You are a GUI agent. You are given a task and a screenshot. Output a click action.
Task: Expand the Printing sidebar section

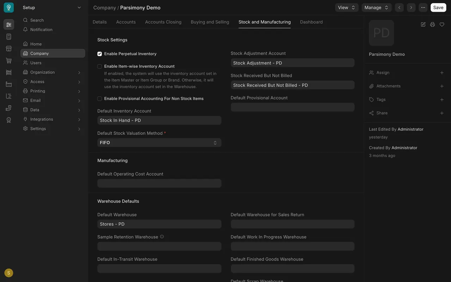tap(53, 91)
